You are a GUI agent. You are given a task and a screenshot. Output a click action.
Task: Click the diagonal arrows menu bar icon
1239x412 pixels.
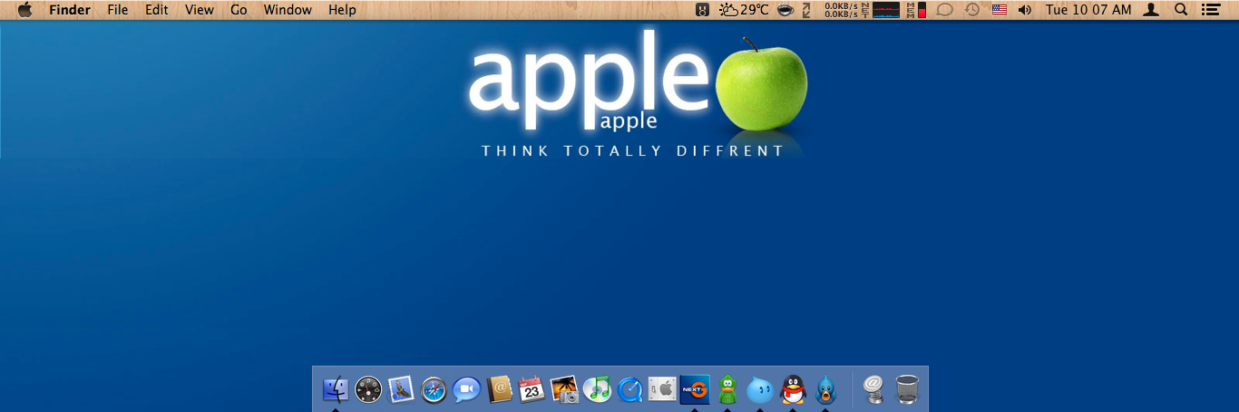tap(806, 10)
